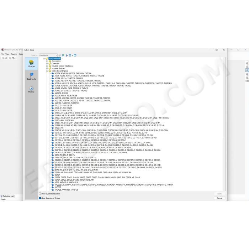The image size is (249, 249).
Task: Open the Search menu in main window
Action: point(14,54)
